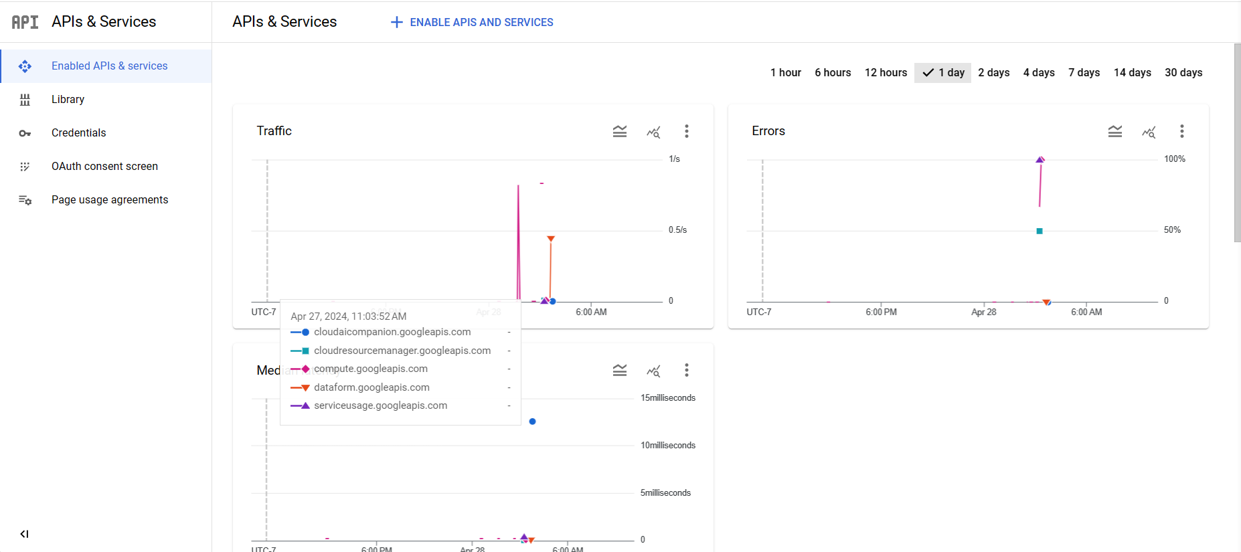This screenshot has width=1241, height=552.
Task: Click serviceusage.googleapis.com legend entry
Action: 380,405
